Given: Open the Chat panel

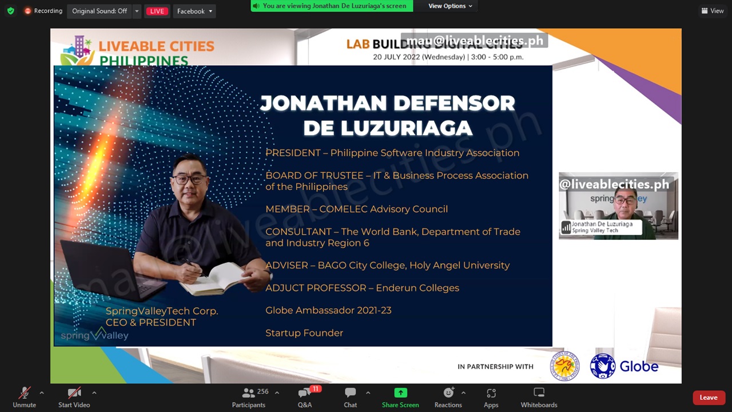Looking at the screenshot, I should point(351,397).
